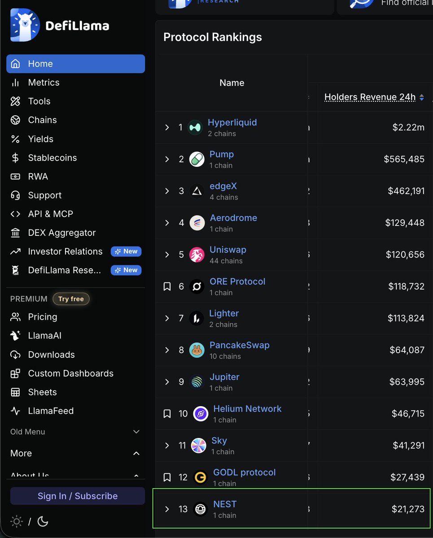Click the RWA banknote icon

[x=15, y=177]
